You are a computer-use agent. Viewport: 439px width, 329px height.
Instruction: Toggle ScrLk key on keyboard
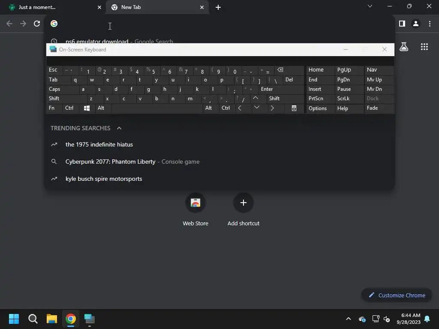(x=349, y=99)
